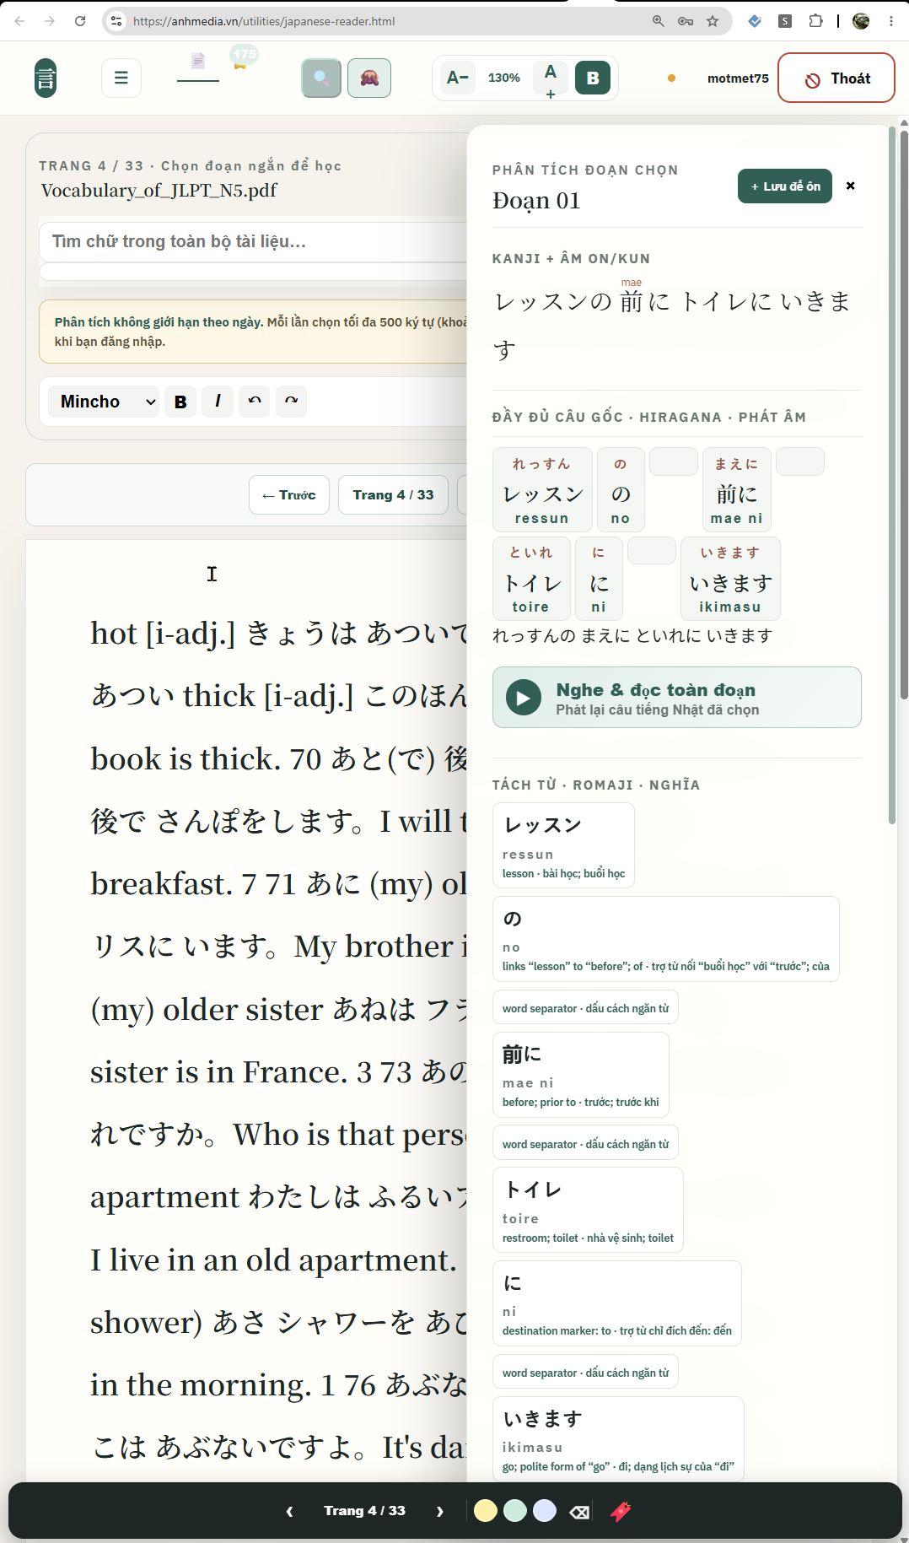Viewport: 909px width, 1543px height.
Task: Open the Mincho font dropdown
Action: pyautogui.click(x=103, y=402)
